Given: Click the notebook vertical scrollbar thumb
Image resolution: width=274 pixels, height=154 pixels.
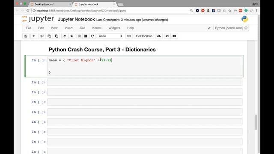Looking at the screenshot, I should coord(256,122).
